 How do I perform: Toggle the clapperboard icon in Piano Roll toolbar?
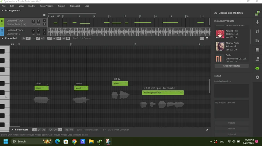click(68, 38)
